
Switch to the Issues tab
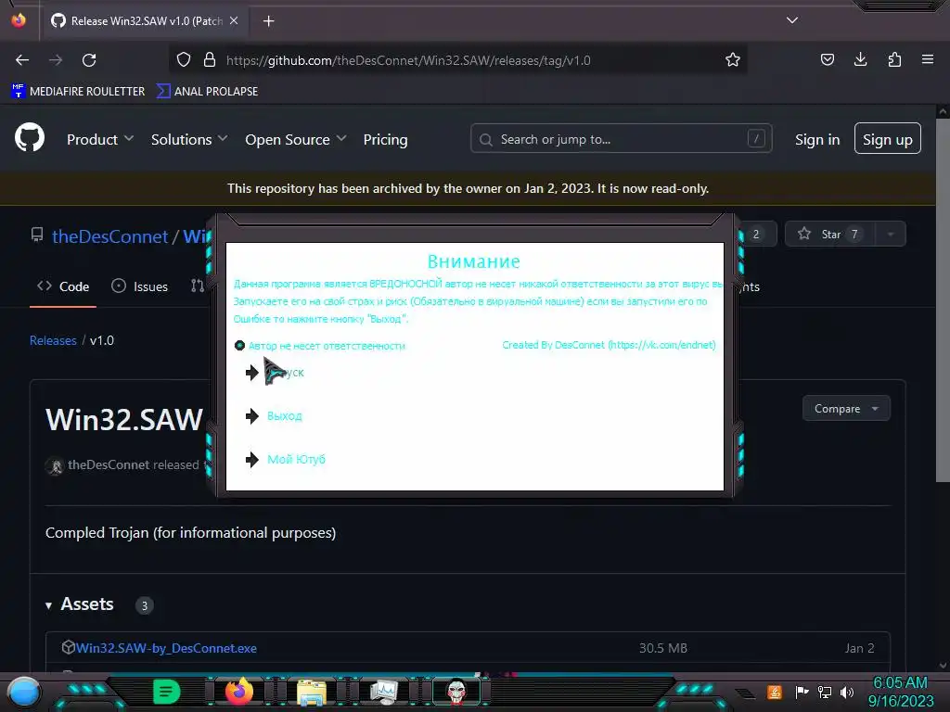[x=139, y=286]
